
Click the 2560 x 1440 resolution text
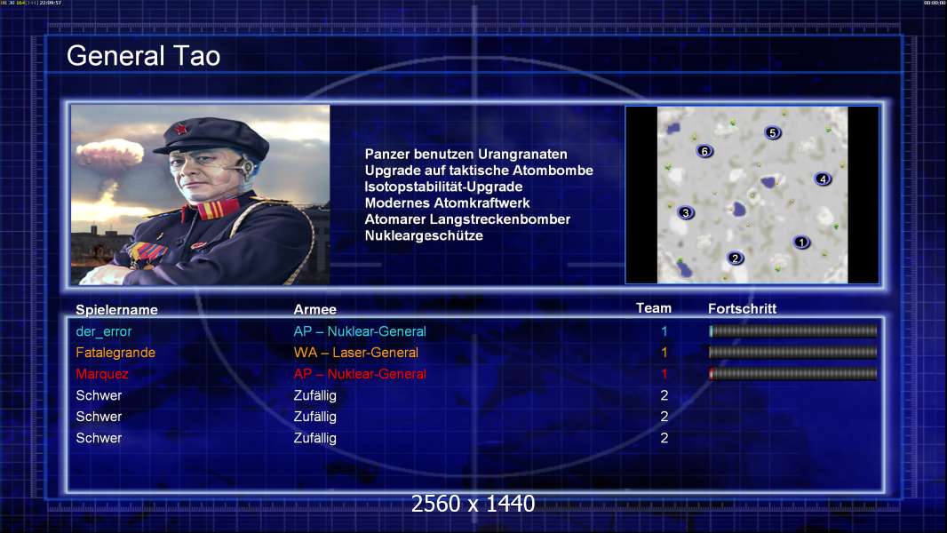pyautogui.click(x=473, y=504)
